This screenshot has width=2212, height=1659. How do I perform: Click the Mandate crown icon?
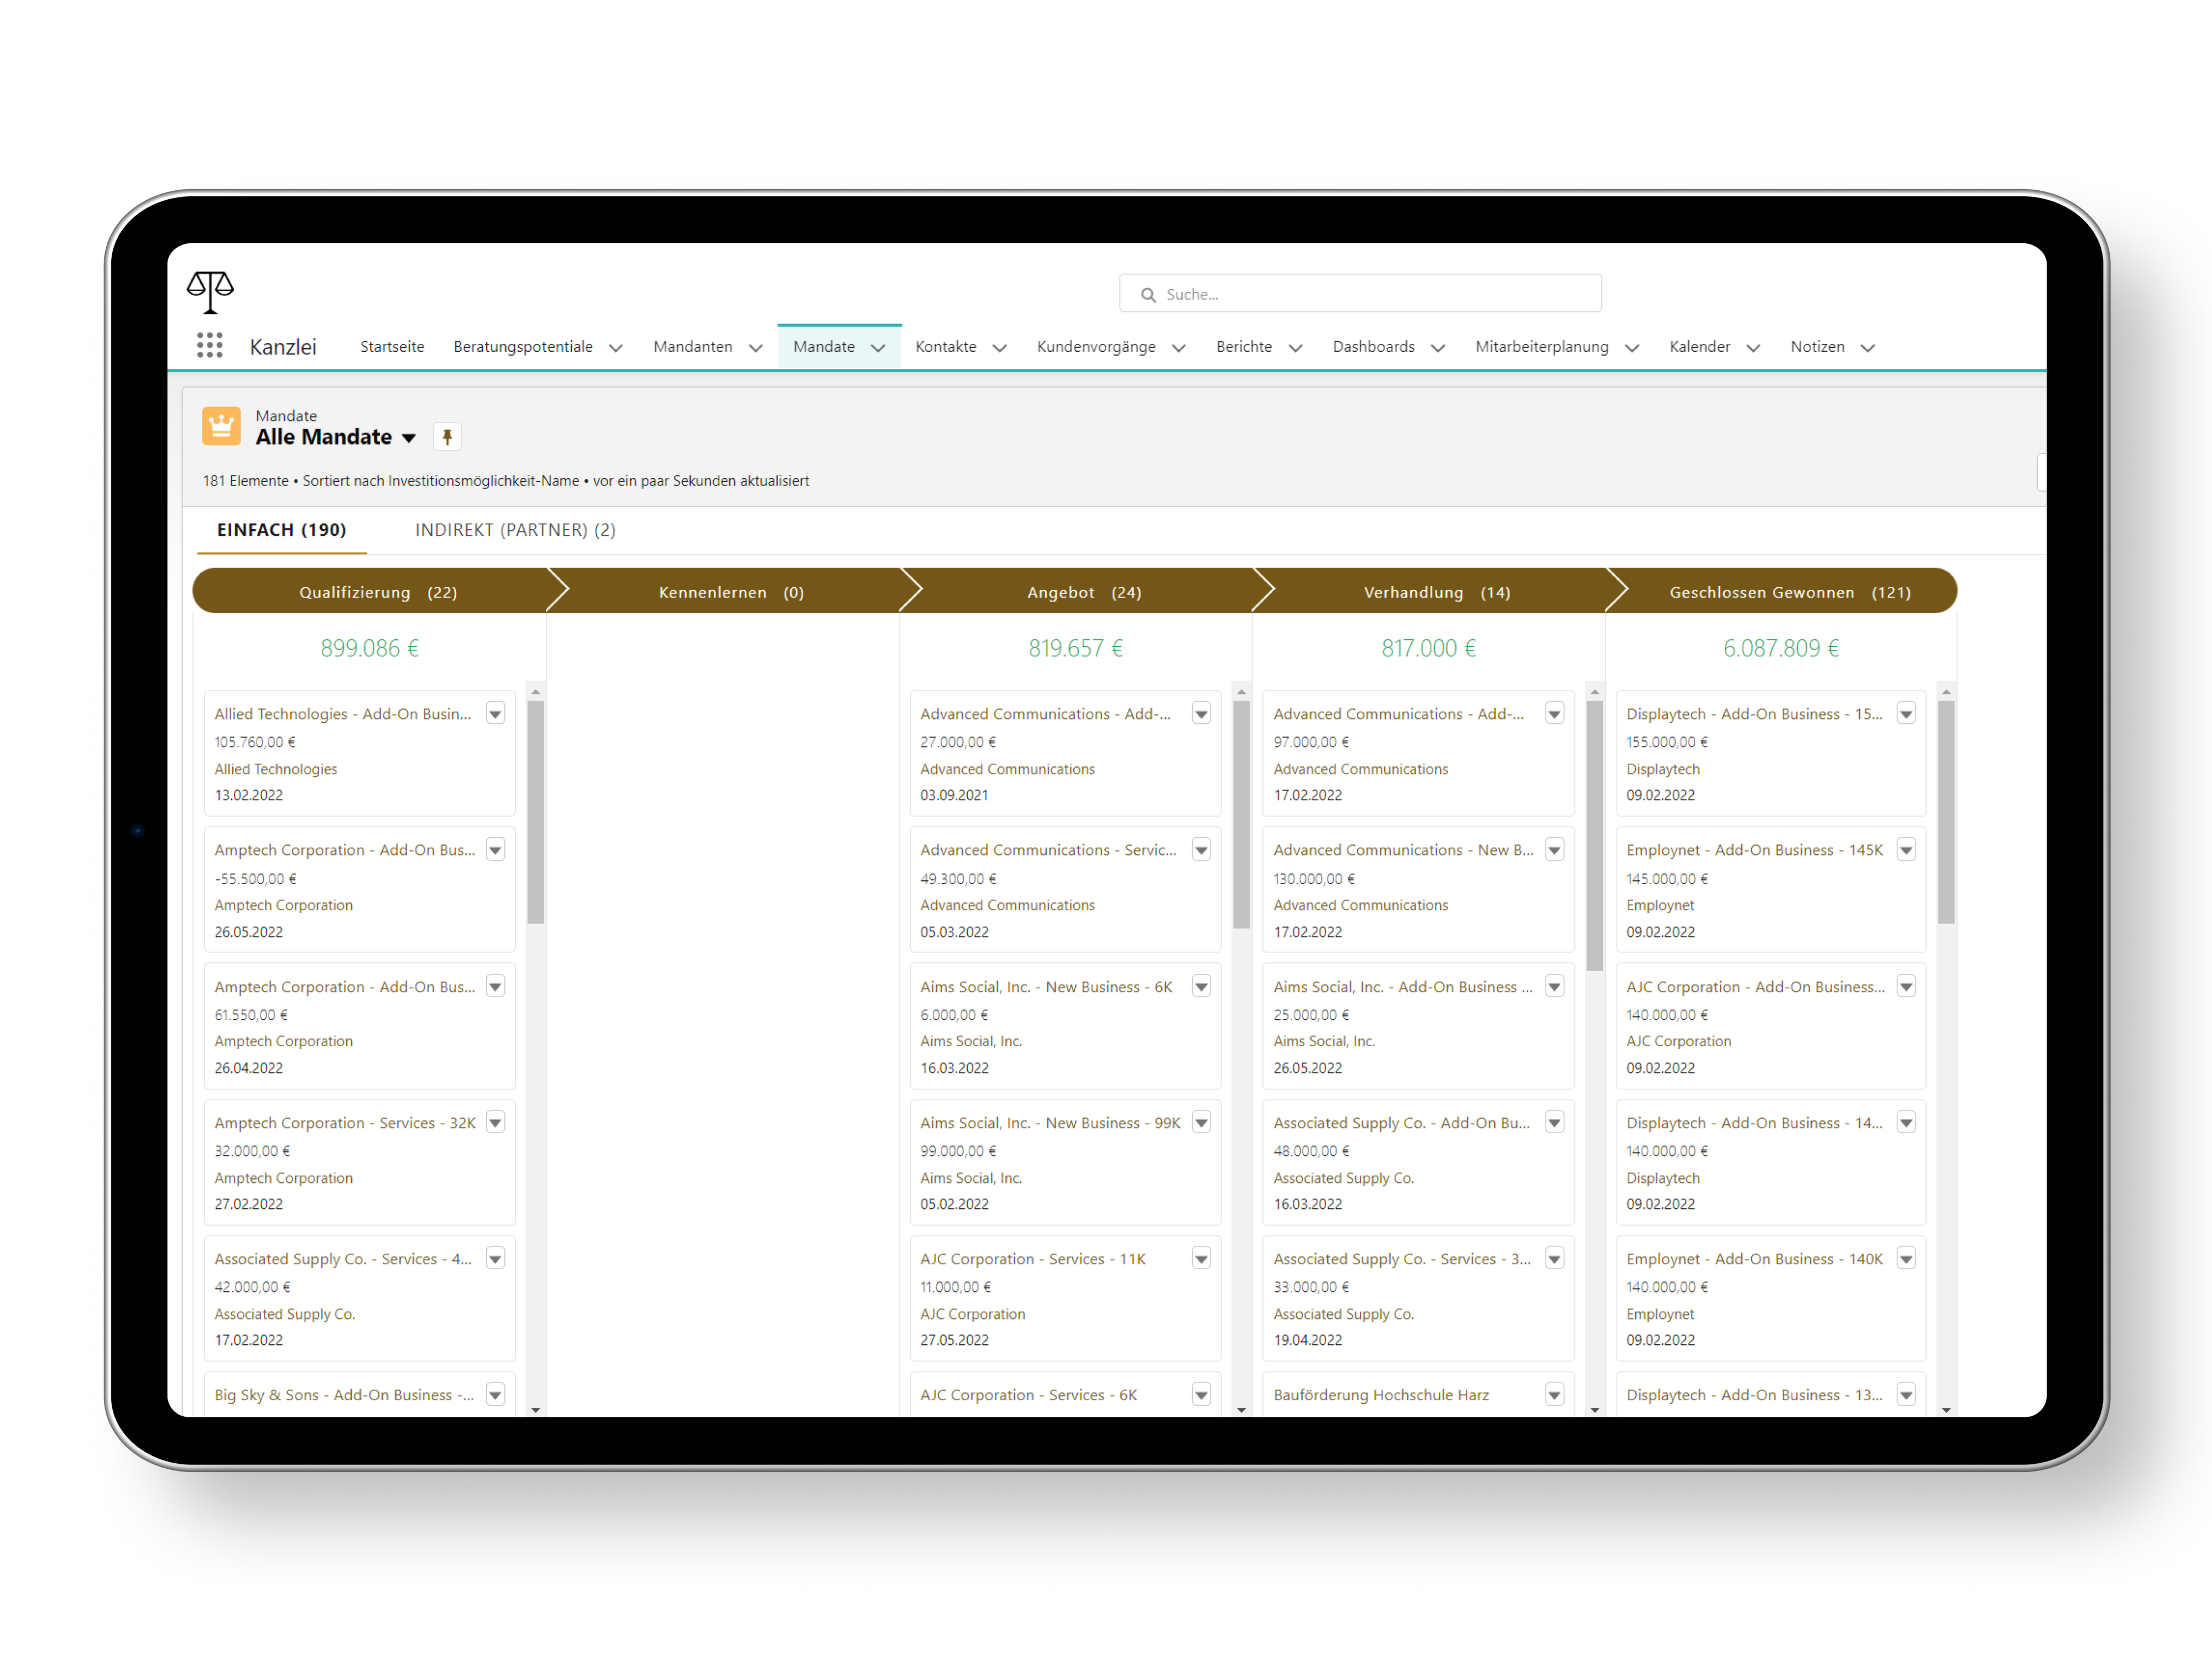[x=221, y=426]
